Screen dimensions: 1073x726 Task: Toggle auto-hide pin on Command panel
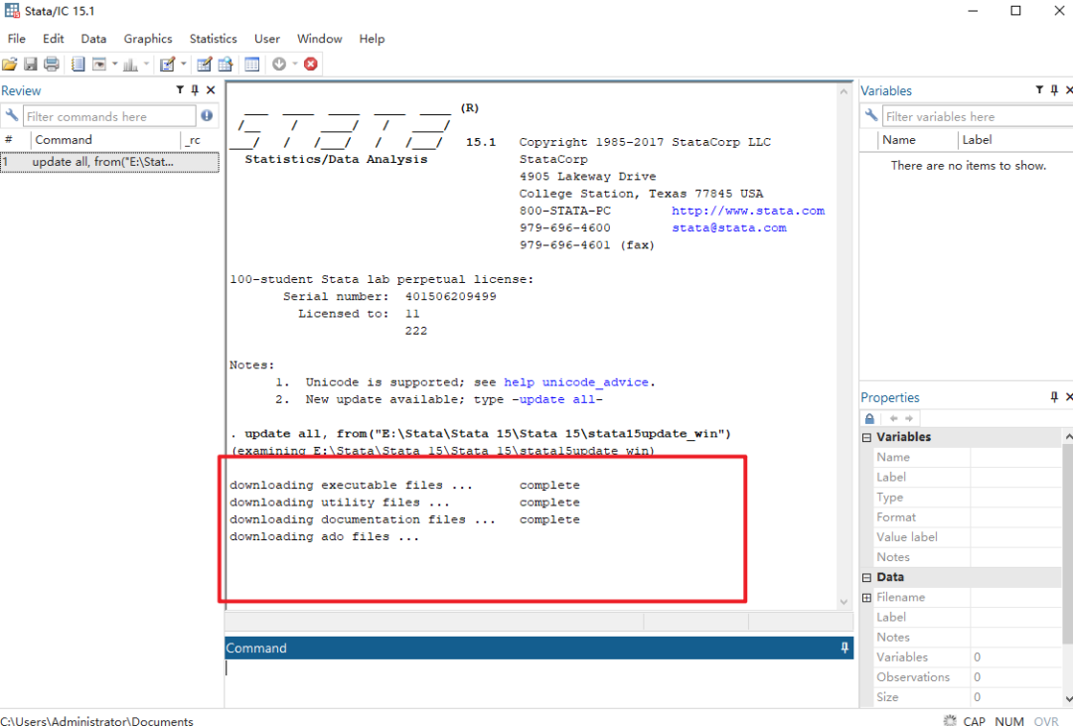(x=844, y=648)
